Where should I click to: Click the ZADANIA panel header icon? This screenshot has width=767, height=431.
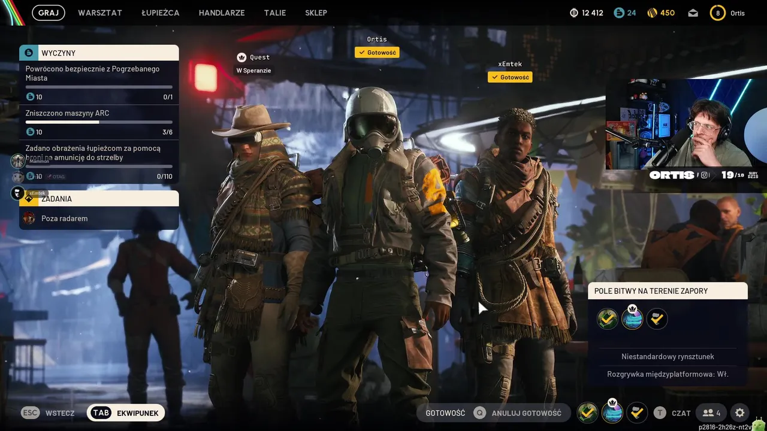[29, 199]
